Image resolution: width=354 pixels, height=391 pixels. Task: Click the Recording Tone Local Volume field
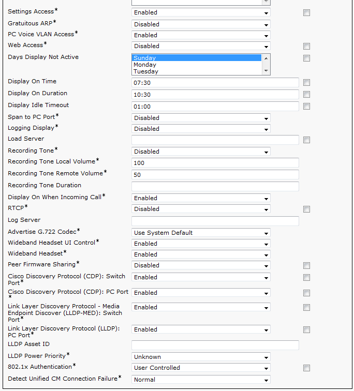tap(215, 163)
